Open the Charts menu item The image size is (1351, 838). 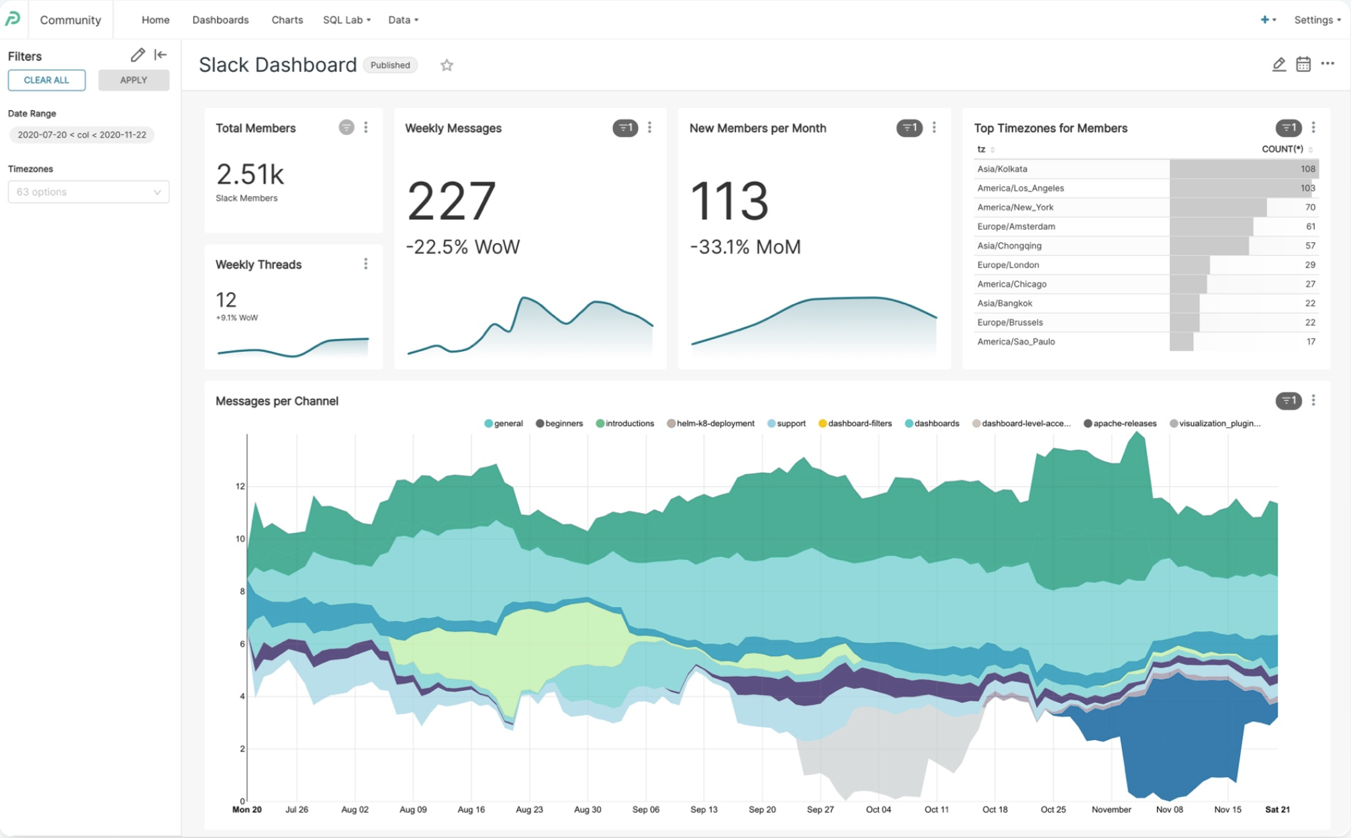[x=287, y=20]
